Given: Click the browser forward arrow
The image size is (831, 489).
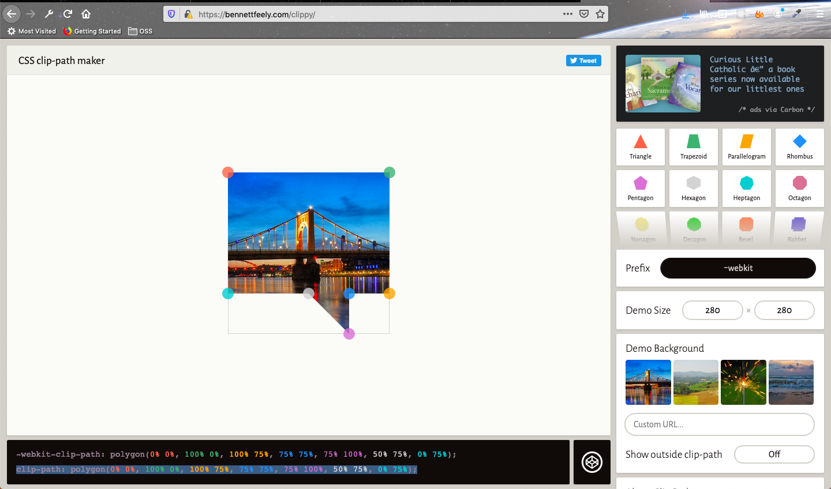Looking at the screenshot, I should (x=31, y=14).
